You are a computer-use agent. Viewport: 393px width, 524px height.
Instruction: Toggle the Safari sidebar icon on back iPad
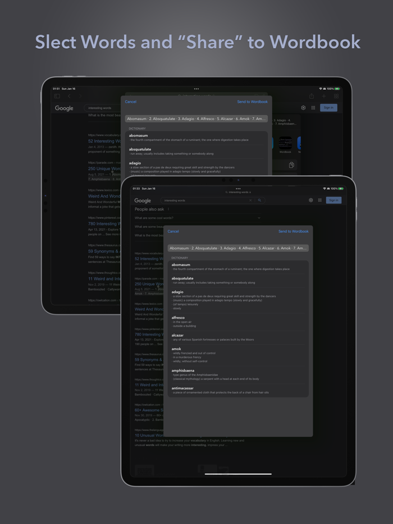[57, 96]
